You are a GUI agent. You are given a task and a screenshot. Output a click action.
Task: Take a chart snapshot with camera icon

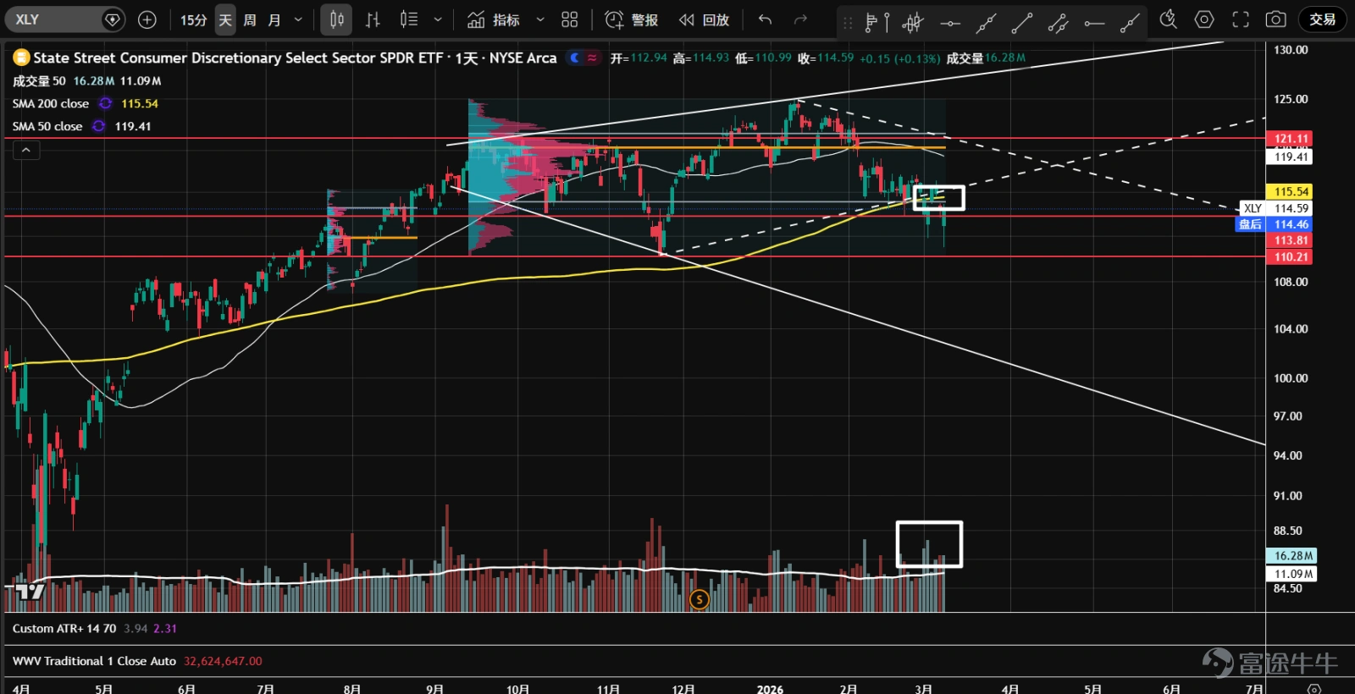click(x=1276, y=19)
